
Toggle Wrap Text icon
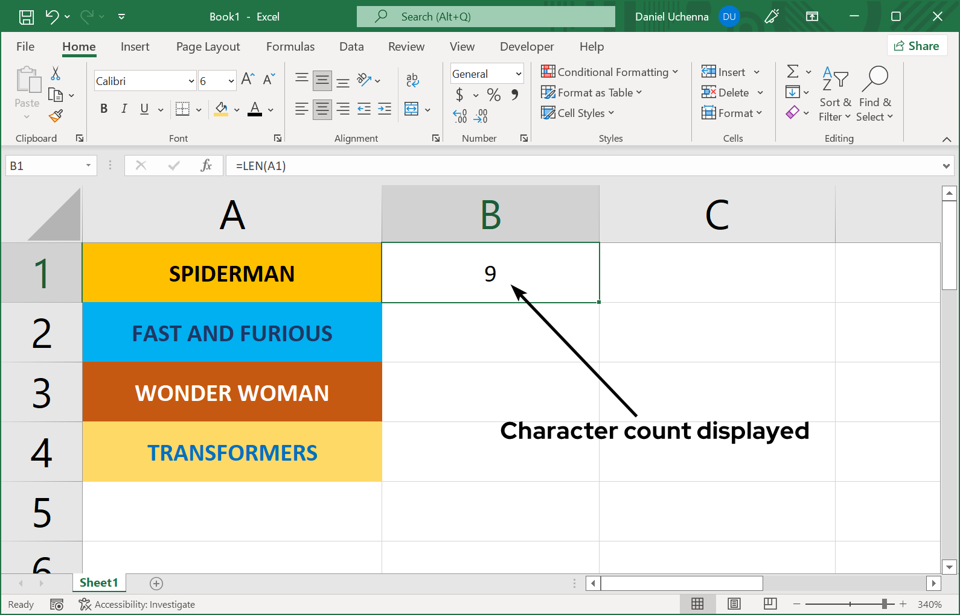point(412,80)
